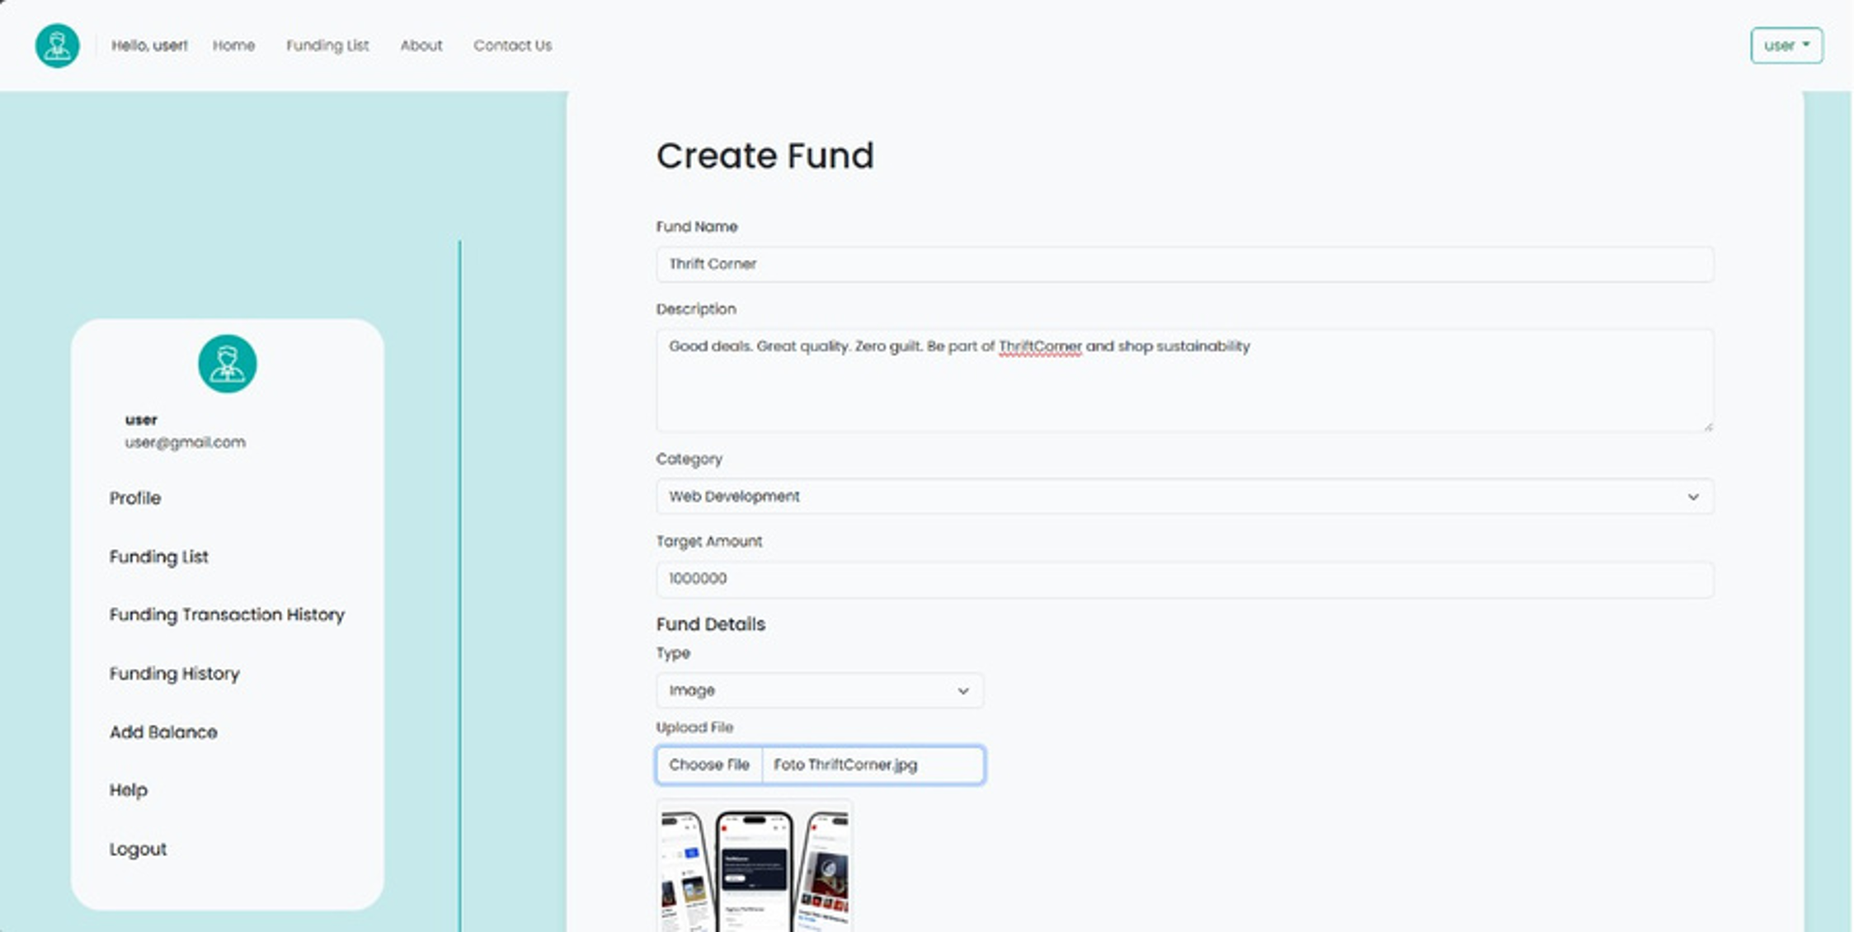Image resolution: width=1854 pixels, height=932 pixels.
Task: Select Funding List in the sidebar
Action: coord(158,557)
